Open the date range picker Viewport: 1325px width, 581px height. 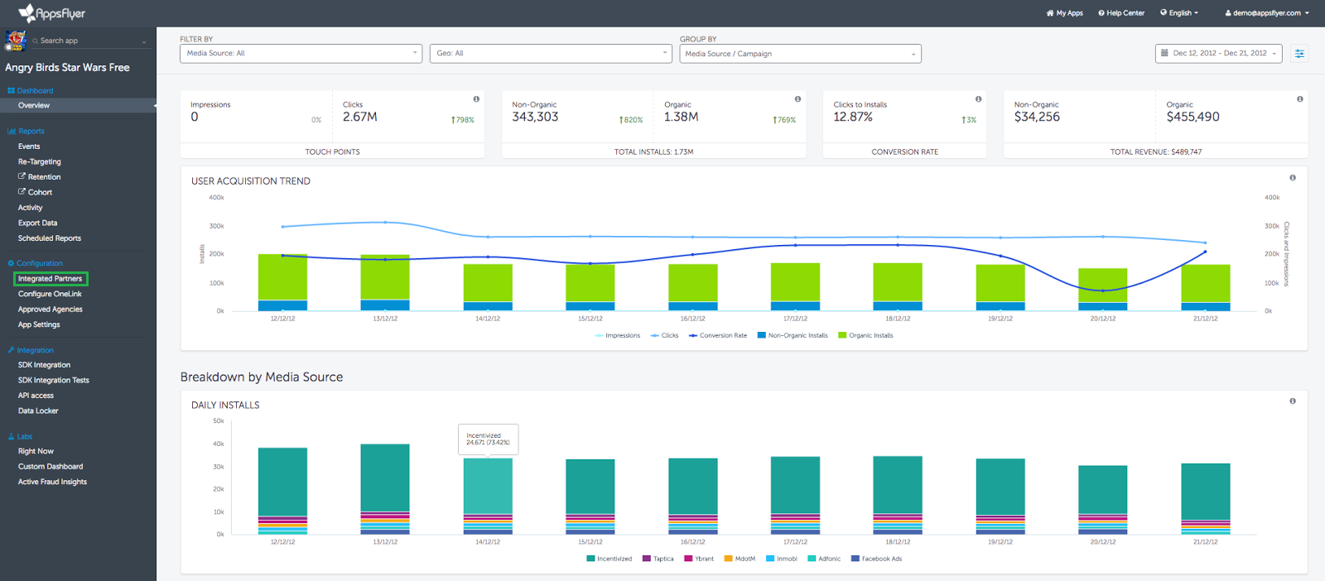pyautogui.click(x=1219, y=53)
